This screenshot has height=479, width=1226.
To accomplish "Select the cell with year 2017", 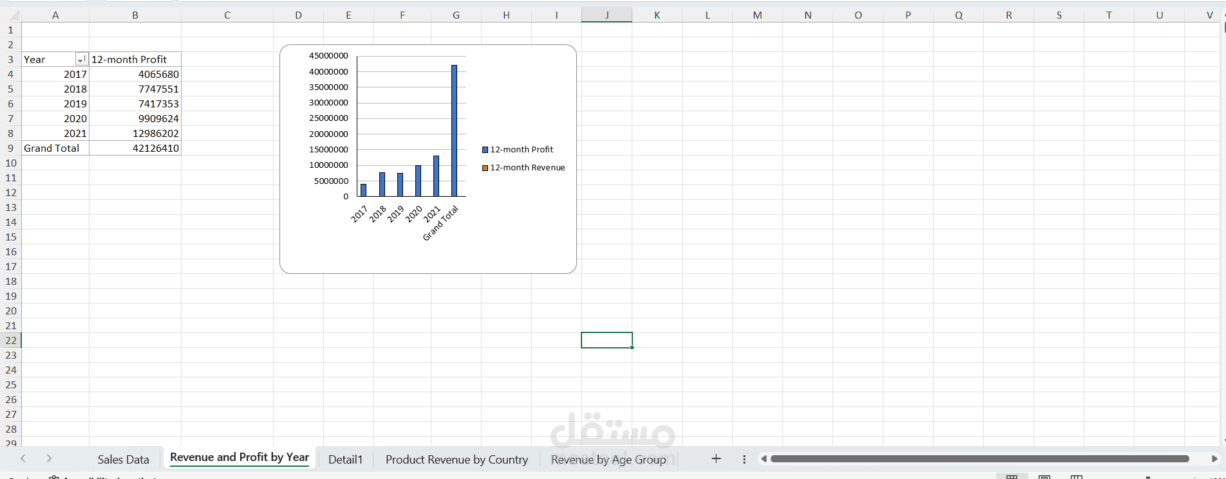I will [55, 74].
